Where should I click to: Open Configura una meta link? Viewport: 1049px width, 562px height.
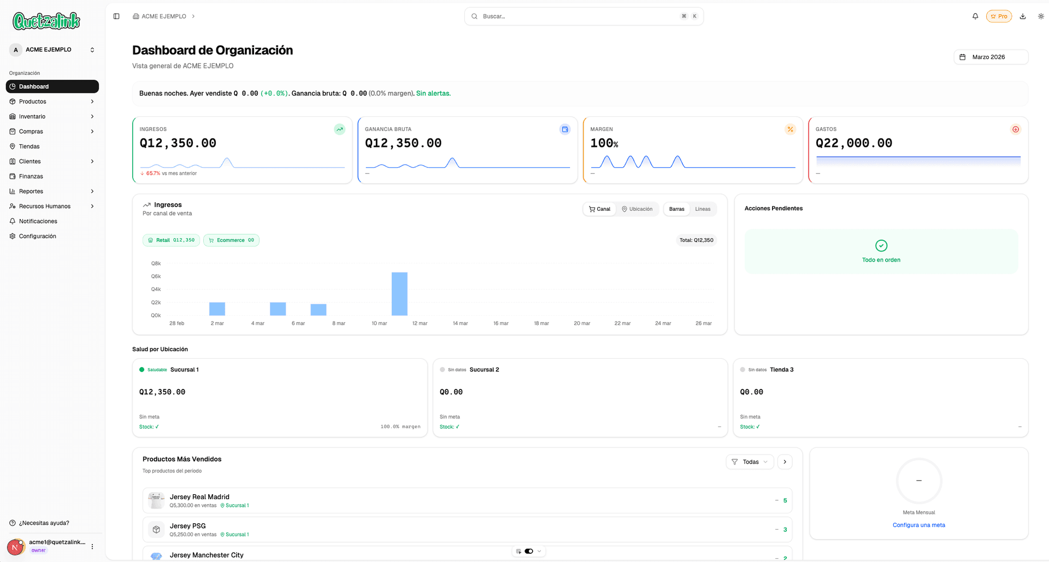click(x=918, y=525)
